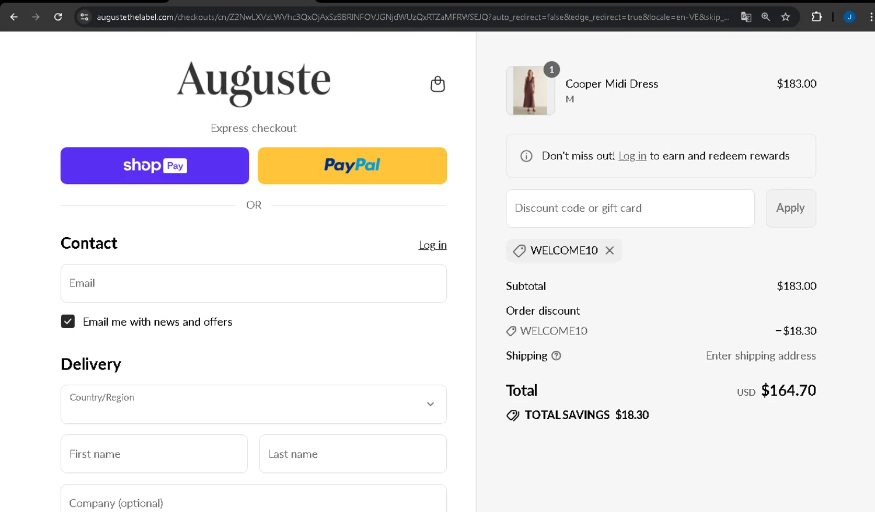
Task: Remove the WELCOME10 discount code
Action: tap(610, 250)
